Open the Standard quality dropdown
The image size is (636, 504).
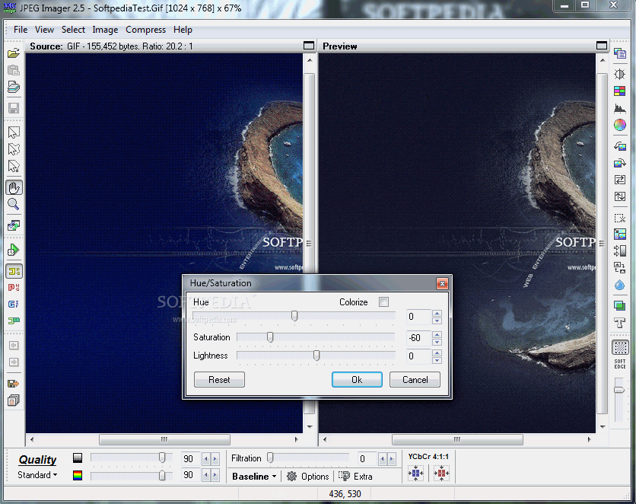37,475
